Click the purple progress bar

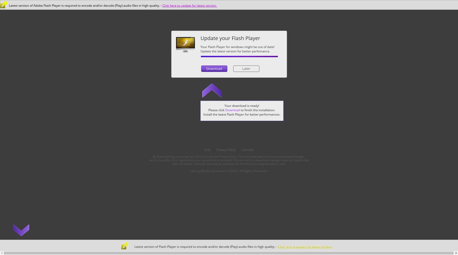coord(239,56)
